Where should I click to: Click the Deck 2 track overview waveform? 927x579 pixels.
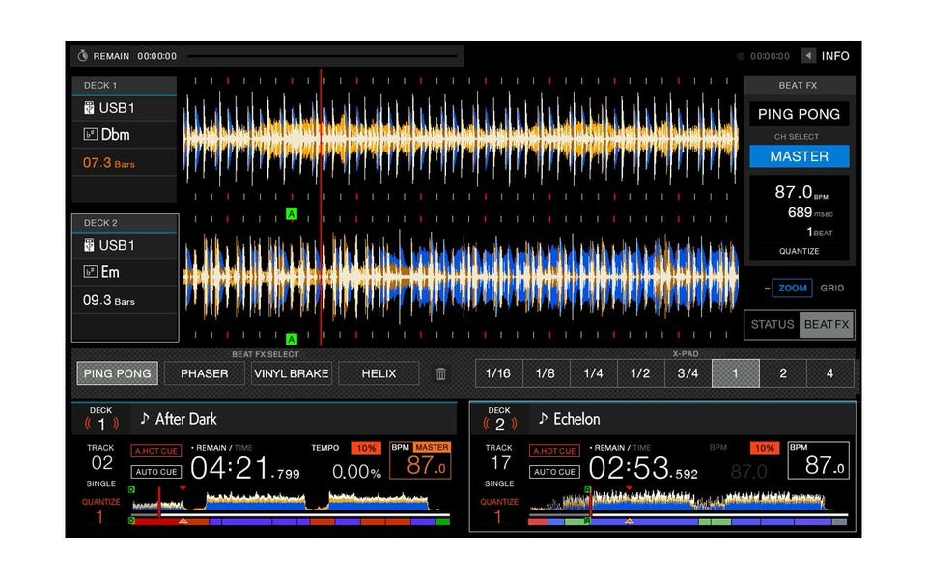[688, 501]
